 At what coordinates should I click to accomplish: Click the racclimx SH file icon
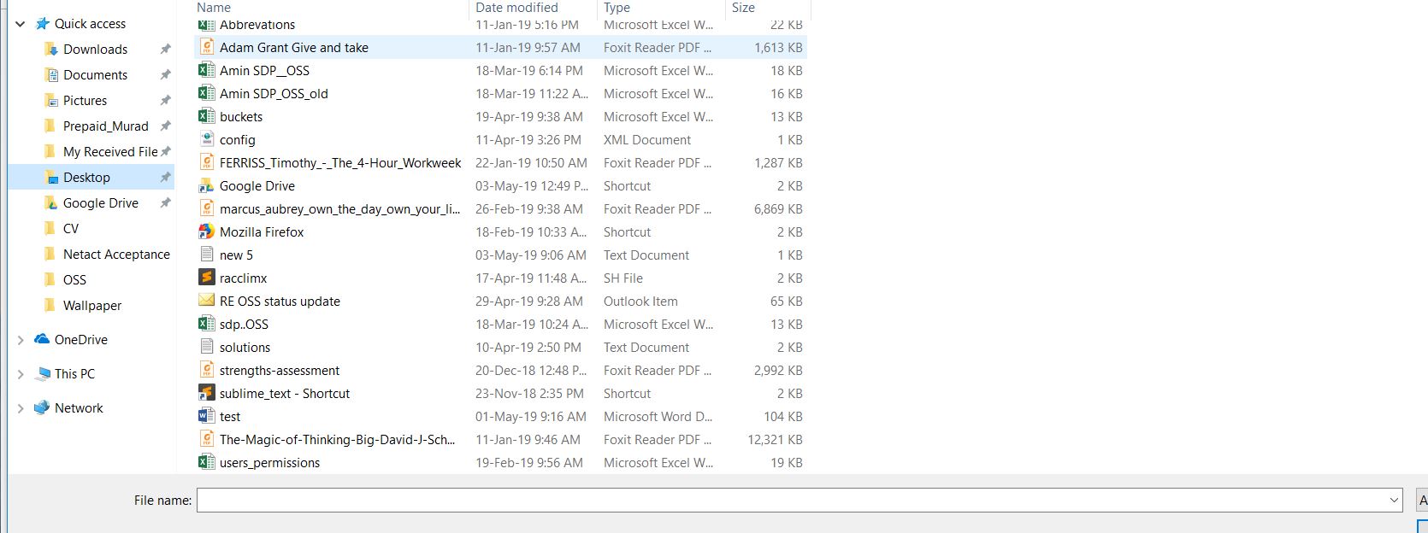click(x=206, y=278)
